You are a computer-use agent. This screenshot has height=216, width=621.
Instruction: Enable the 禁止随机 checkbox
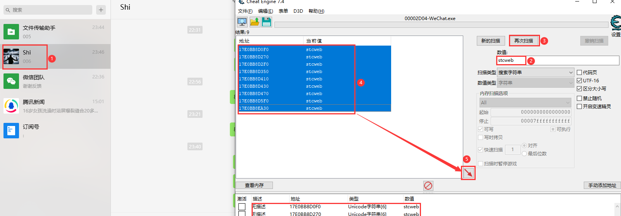[x=580, y=99]
